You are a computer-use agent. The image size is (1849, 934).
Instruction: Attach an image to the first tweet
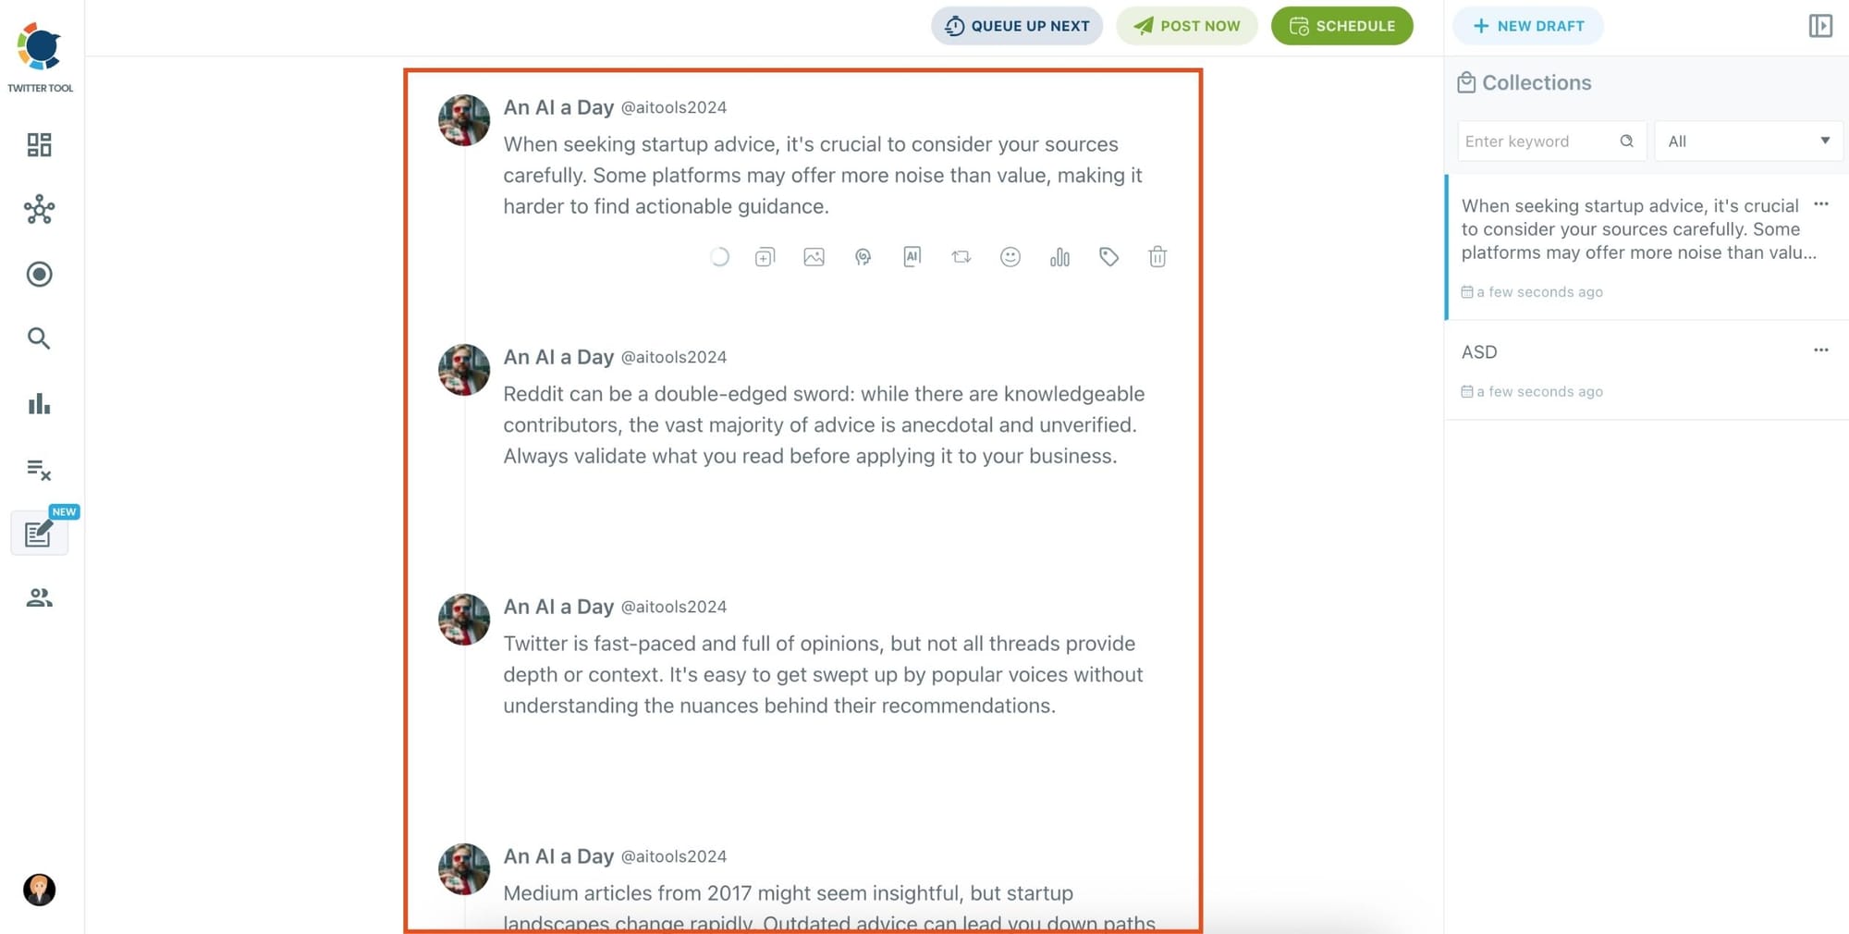pyautogui.click(x=814, y=257)
